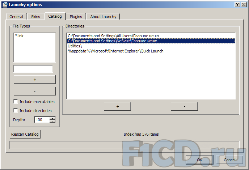The image size is (249, 170).
Task: Click the file type input field
Action: coord(33,69)
